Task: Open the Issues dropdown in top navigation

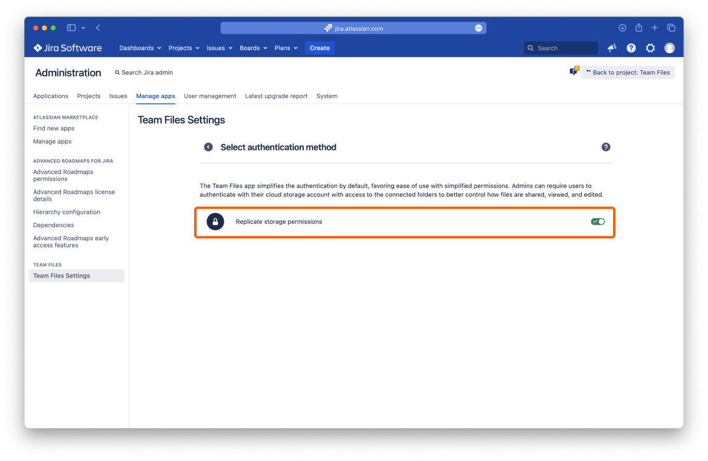Action: [219, 48]
